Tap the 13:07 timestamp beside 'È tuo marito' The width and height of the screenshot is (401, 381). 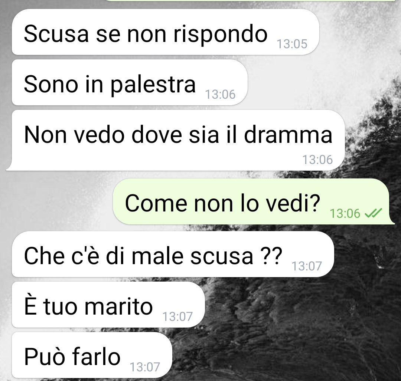click(177, 316)
